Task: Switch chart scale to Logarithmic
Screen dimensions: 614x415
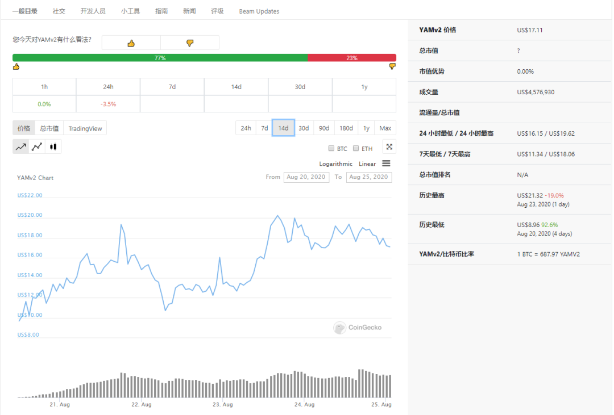Action: tap(335, 164)
